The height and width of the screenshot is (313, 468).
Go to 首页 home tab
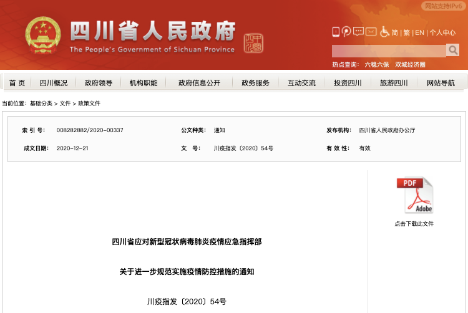(x=17, y=83)
